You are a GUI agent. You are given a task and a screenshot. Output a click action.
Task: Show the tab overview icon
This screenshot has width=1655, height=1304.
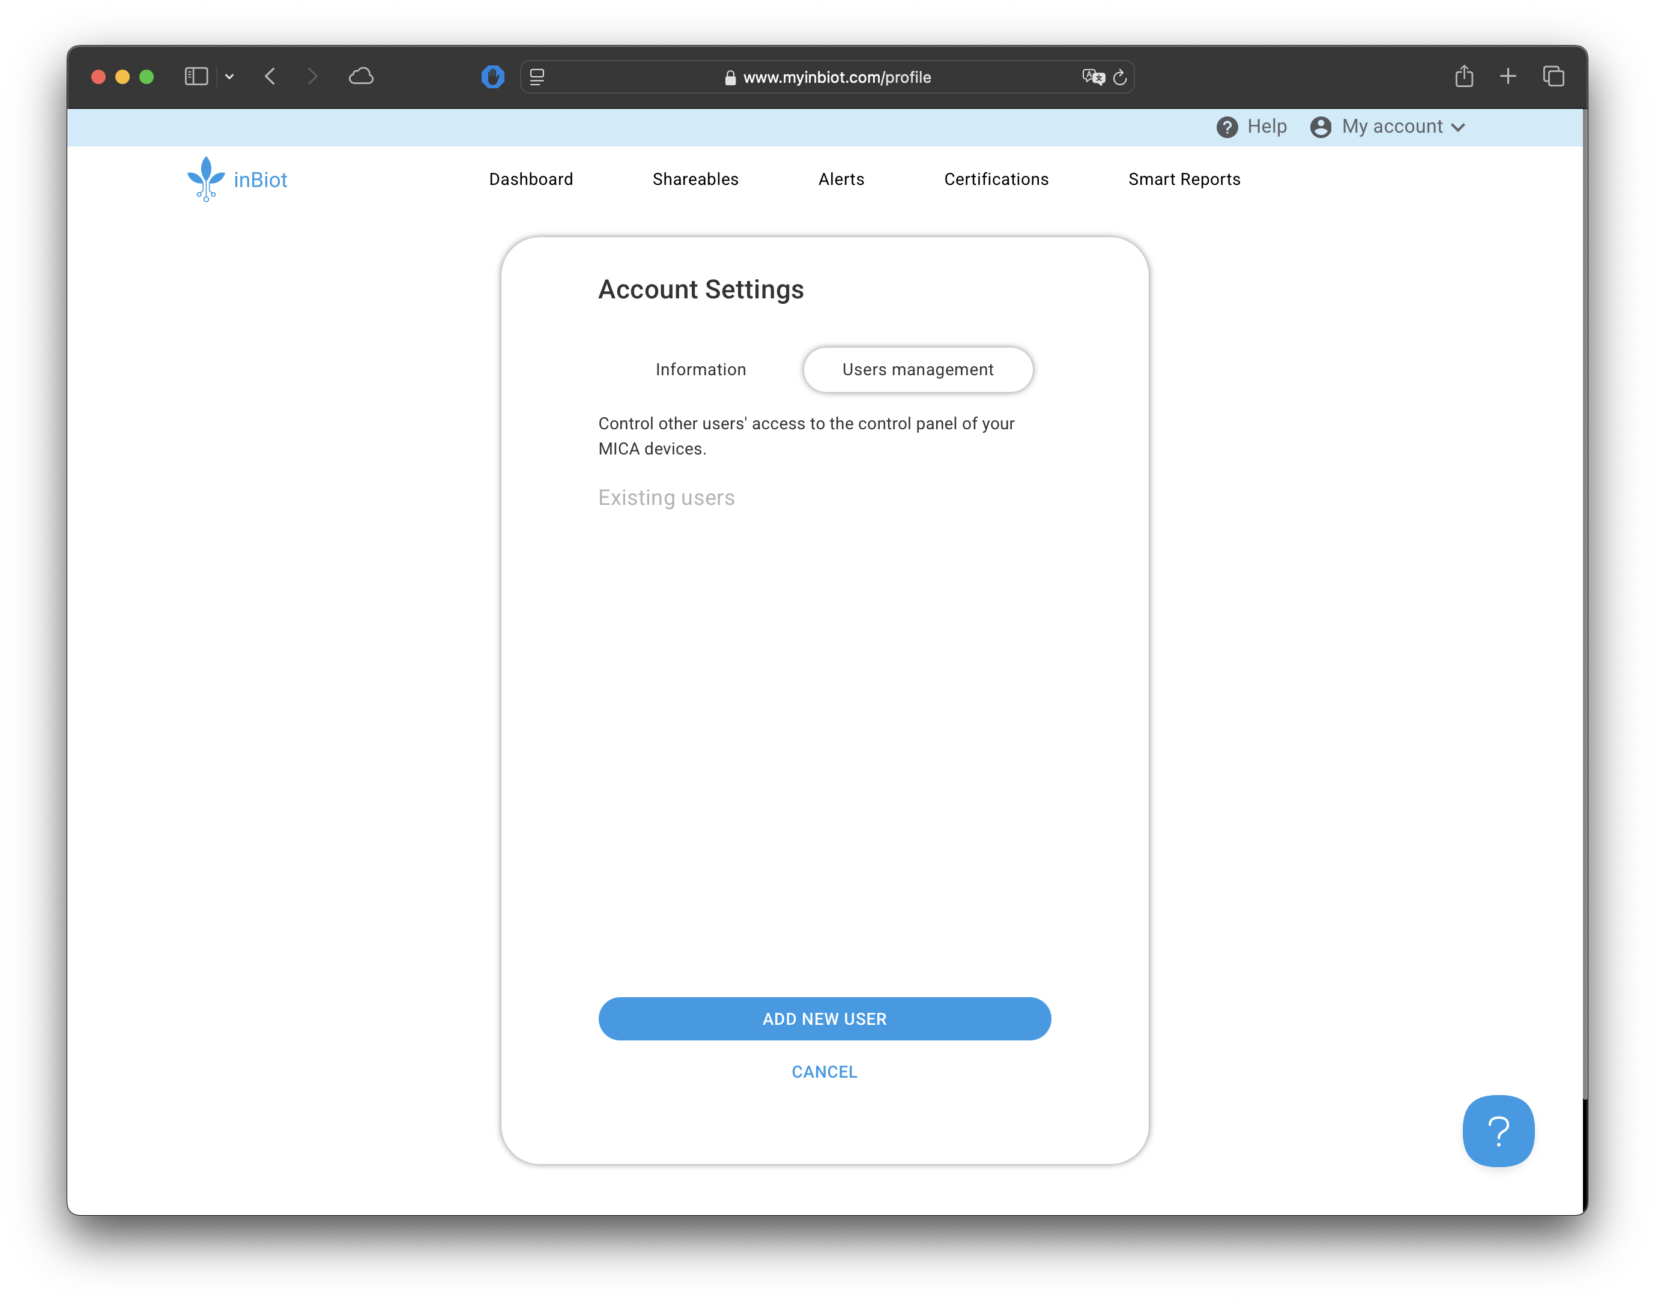[1554, 76]
